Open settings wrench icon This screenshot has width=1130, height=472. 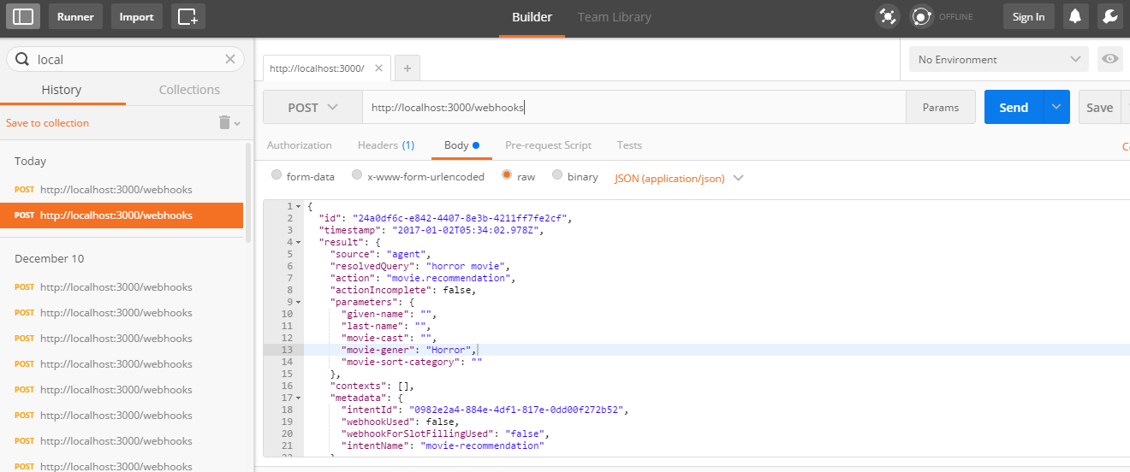tap(1109, 16)
